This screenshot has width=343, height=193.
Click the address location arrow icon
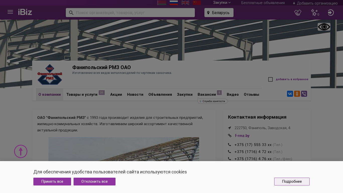point(230,128)
